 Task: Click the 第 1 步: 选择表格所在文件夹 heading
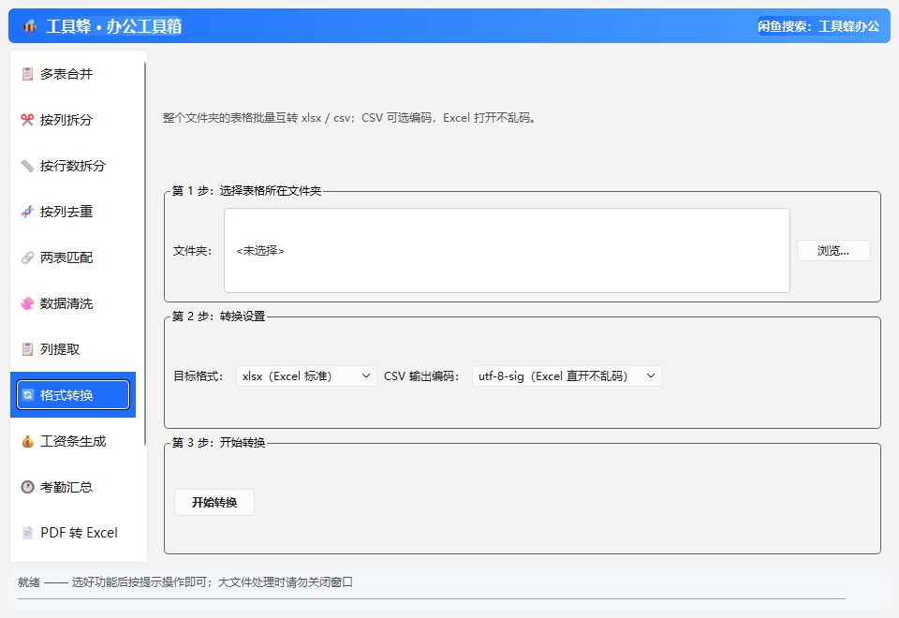tap(246, 191)
